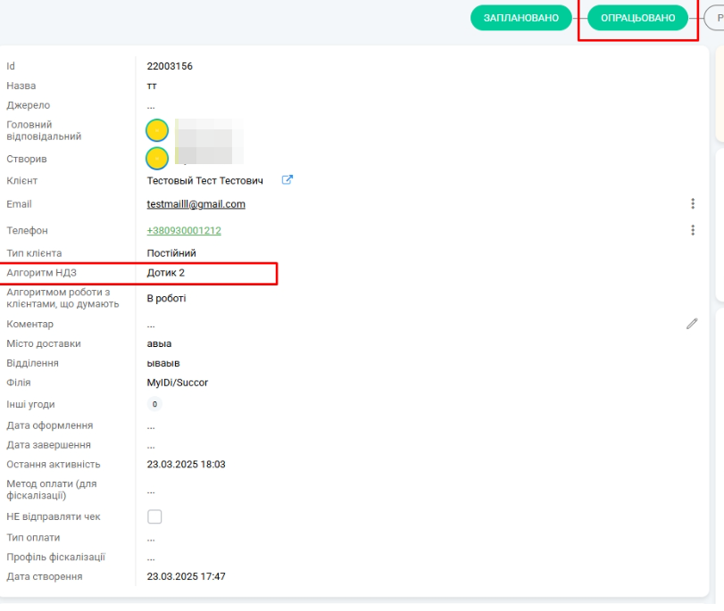Select the ЗАПЛАНОВАНО stage
Screen dimensions: 724x611
(x=521, y=18)
